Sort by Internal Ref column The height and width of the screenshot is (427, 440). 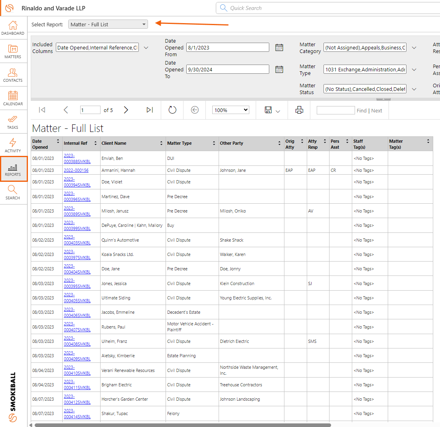click(x=95, y=143)
